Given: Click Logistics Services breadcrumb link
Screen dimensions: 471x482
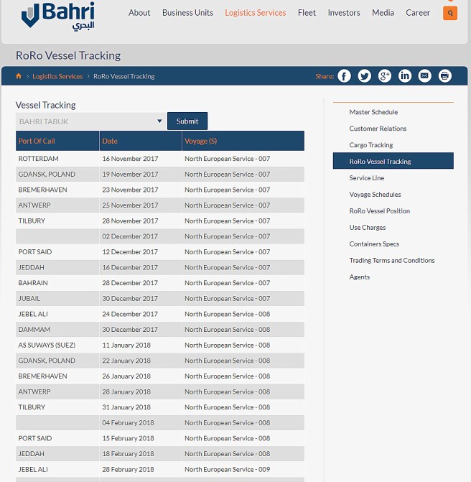Looking at the screenshot, I should point(57,76).
